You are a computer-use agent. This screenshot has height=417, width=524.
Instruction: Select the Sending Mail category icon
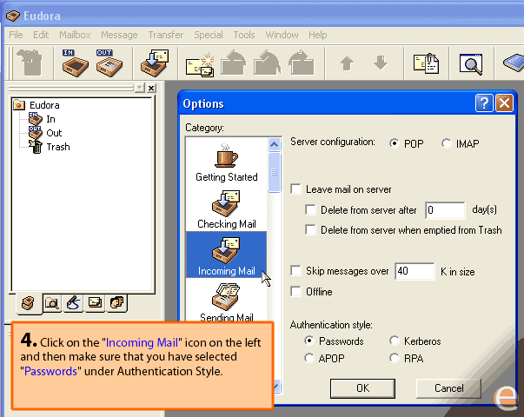click(228, 302)
